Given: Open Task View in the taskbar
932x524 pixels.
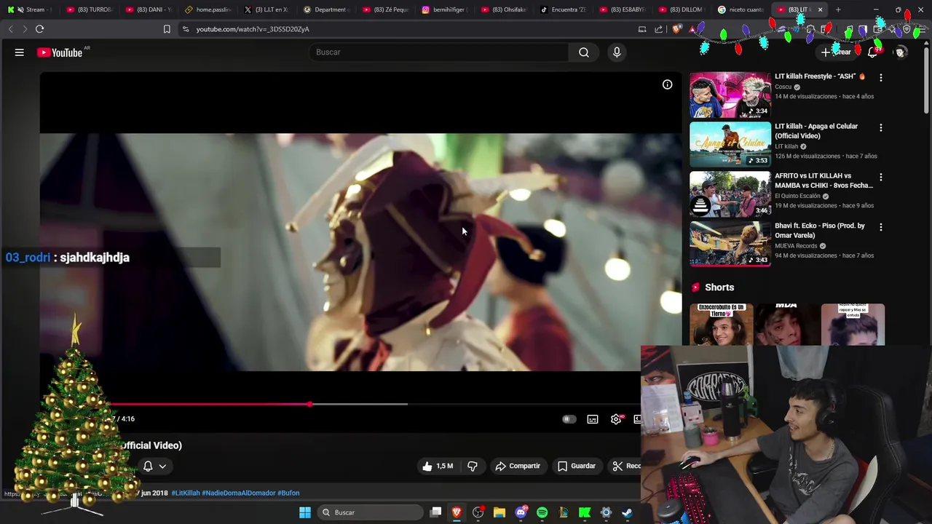Looking at the screenshot, I should tap(435, 512).
